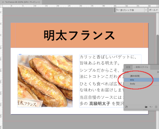
Task: Switch to the 段落スタイル panel tab
Action: coord(141,67)
